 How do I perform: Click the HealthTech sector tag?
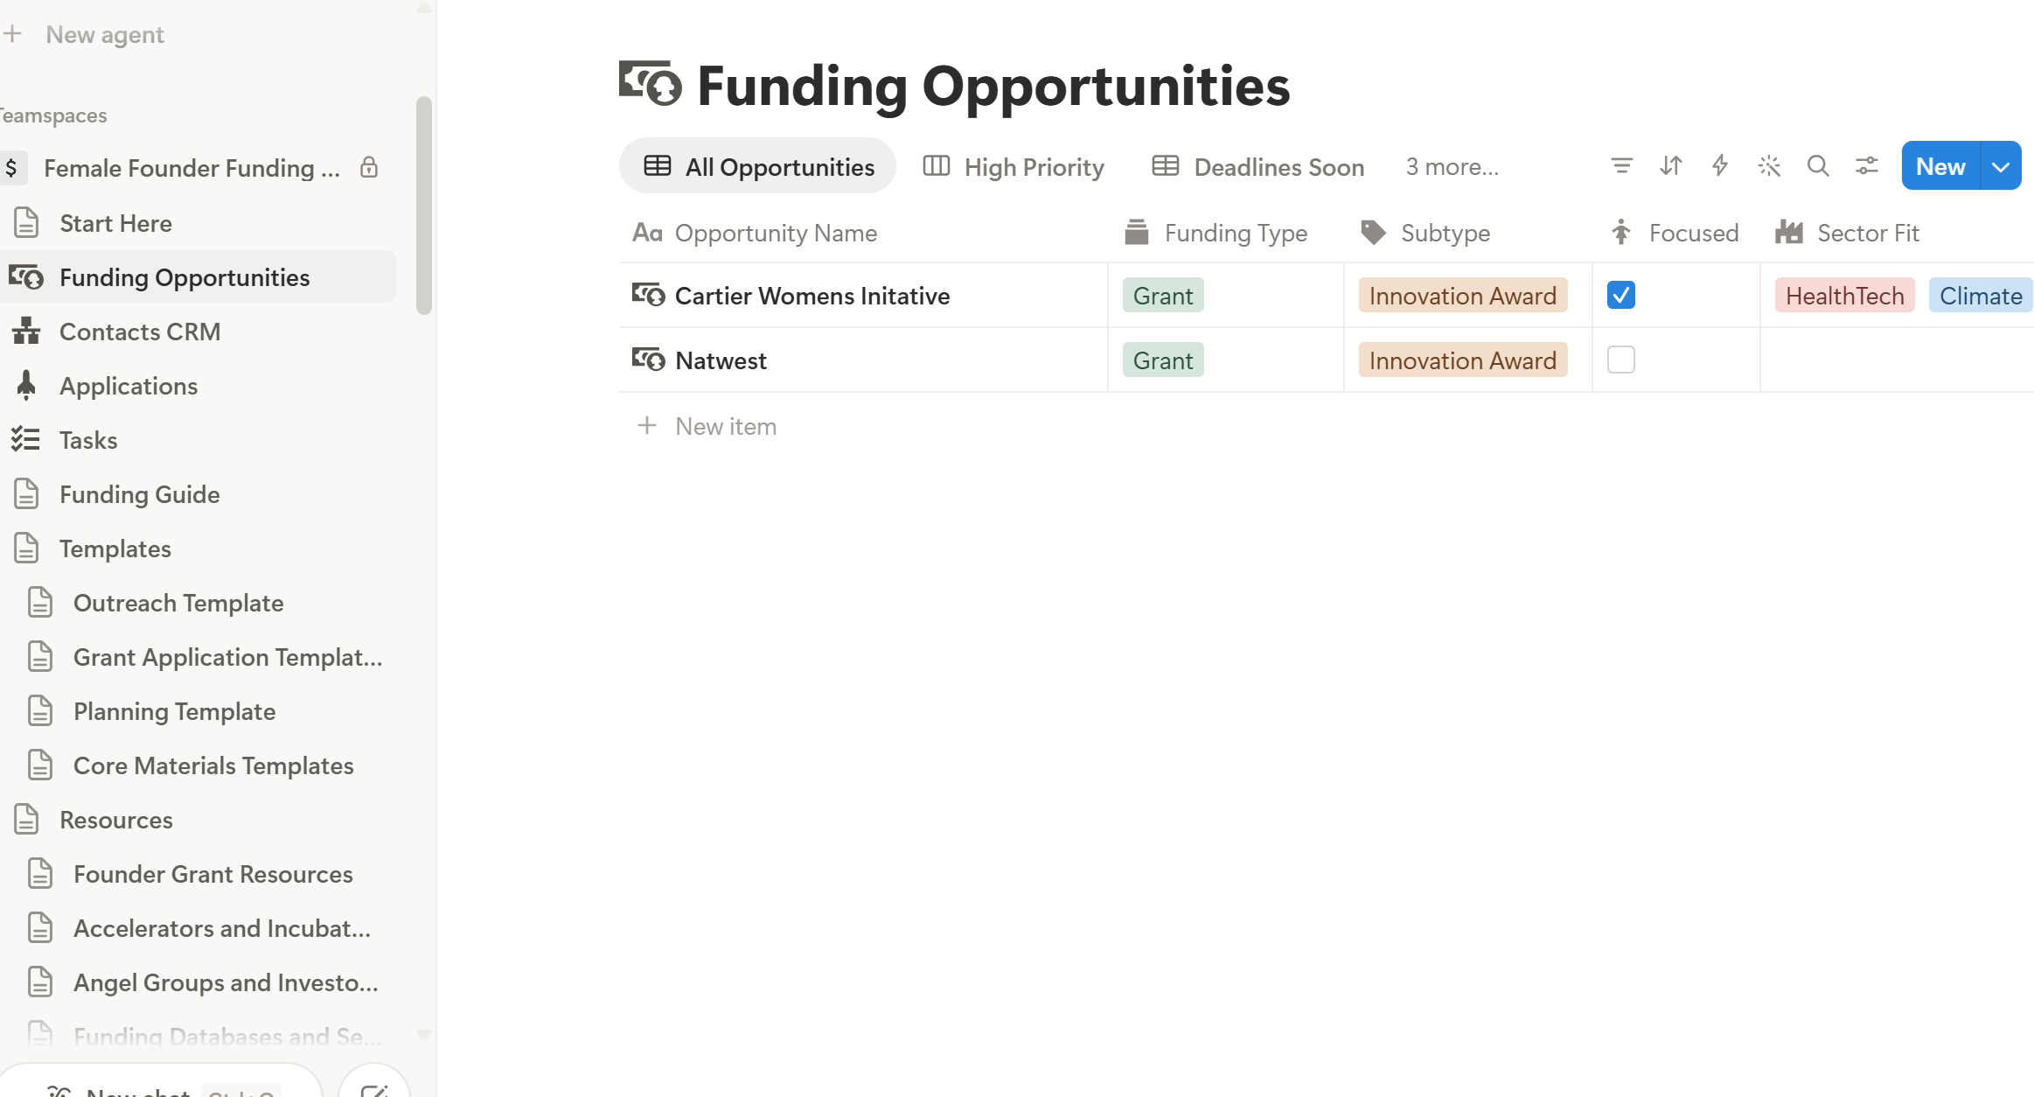click(x=1843, y=297)
